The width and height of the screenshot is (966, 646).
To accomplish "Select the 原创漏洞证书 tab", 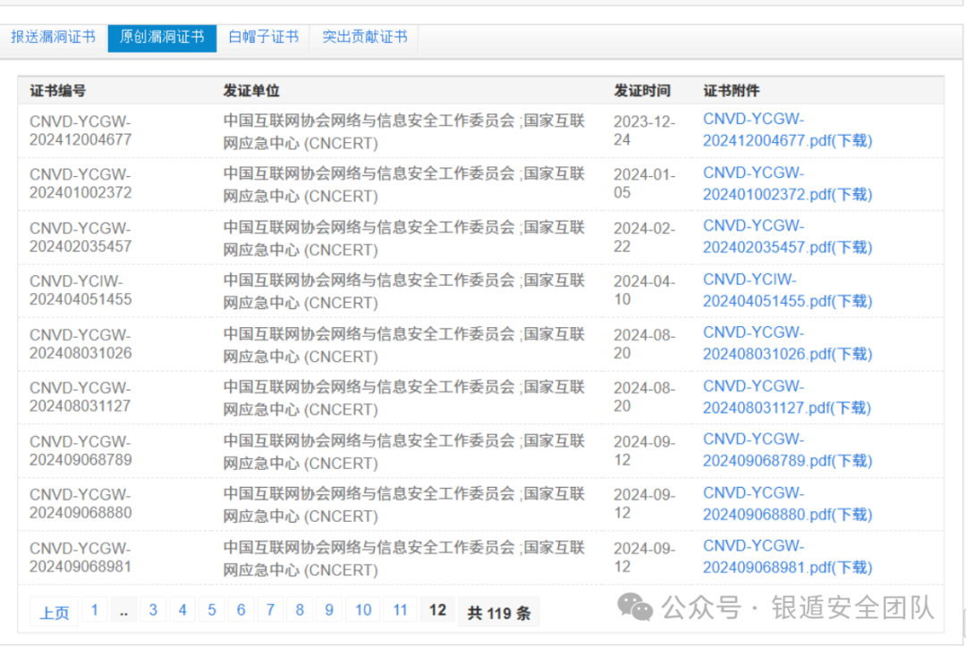I will (162, 38).
